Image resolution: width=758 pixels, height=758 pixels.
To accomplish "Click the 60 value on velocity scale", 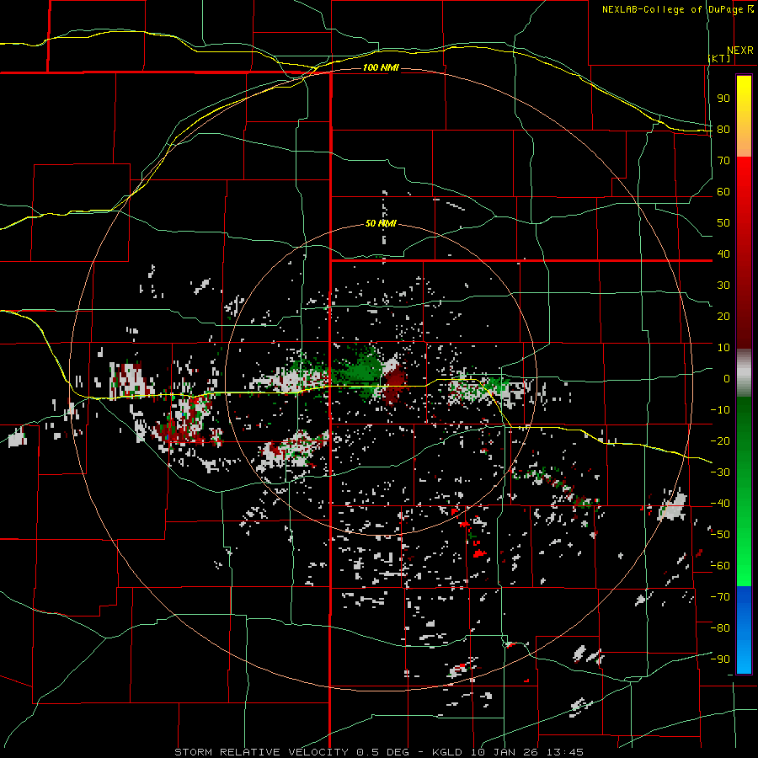I will [x=723, y=191].
